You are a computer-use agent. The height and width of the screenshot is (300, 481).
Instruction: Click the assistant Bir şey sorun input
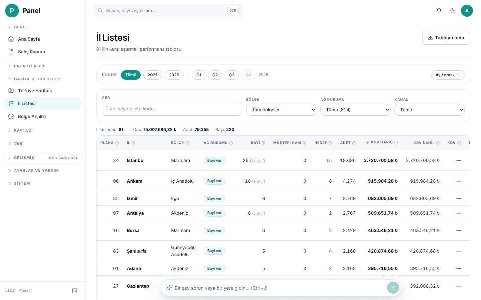(x=279, y=288)
